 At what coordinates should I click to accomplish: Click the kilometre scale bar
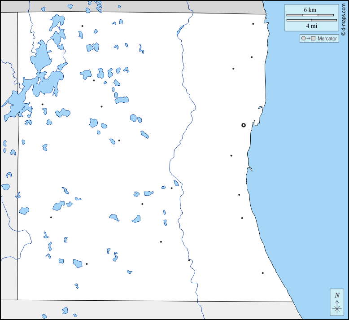(310, 15)
